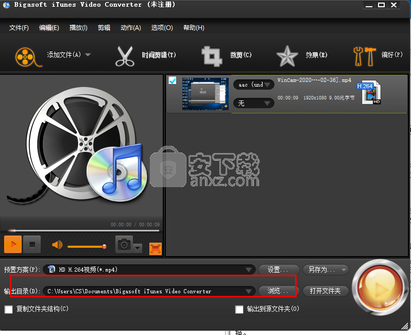Click the H.264 HD output format icon
The height and width of the screenshot is (335, 411).
(369, 92)
